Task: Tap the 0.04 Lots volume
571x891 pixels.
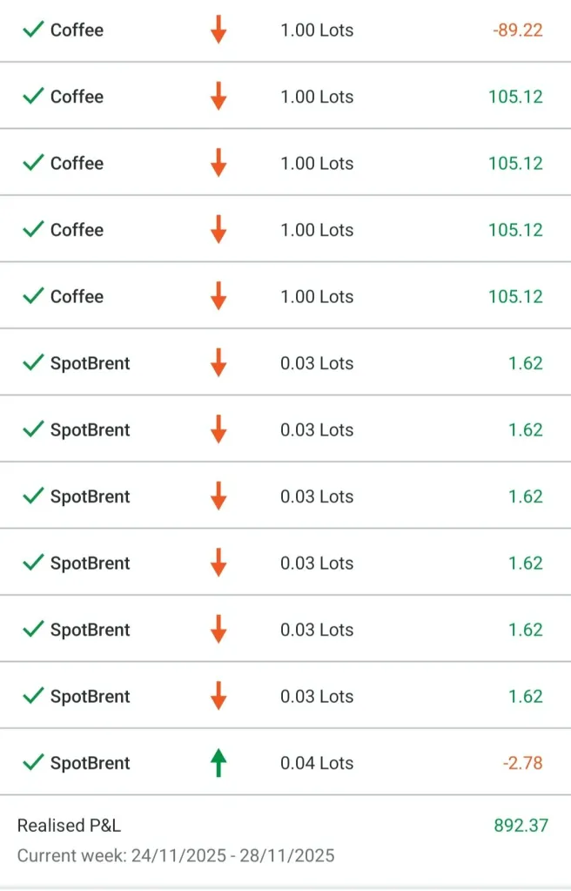Action: (317, 763)
